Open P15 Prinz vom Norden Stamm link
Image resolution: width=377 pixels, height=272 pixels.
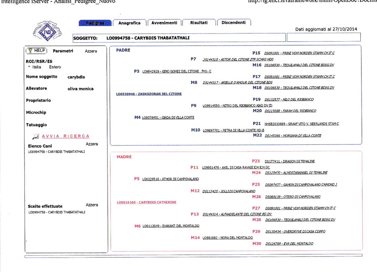pos(299,53)
